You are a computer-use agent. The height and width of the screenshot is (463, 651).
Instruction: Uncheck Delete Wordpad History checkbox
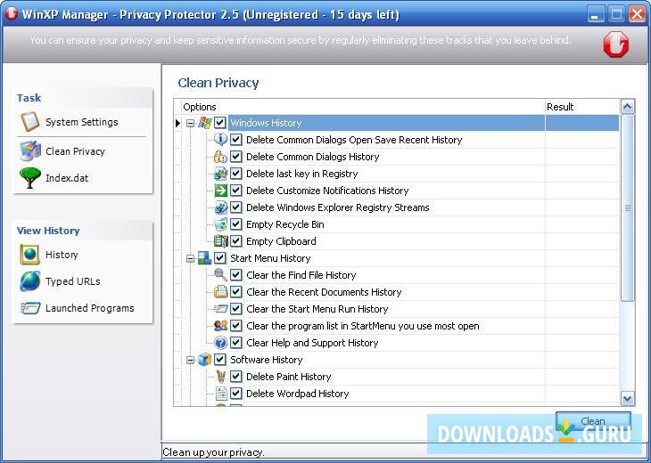point(235,394)
